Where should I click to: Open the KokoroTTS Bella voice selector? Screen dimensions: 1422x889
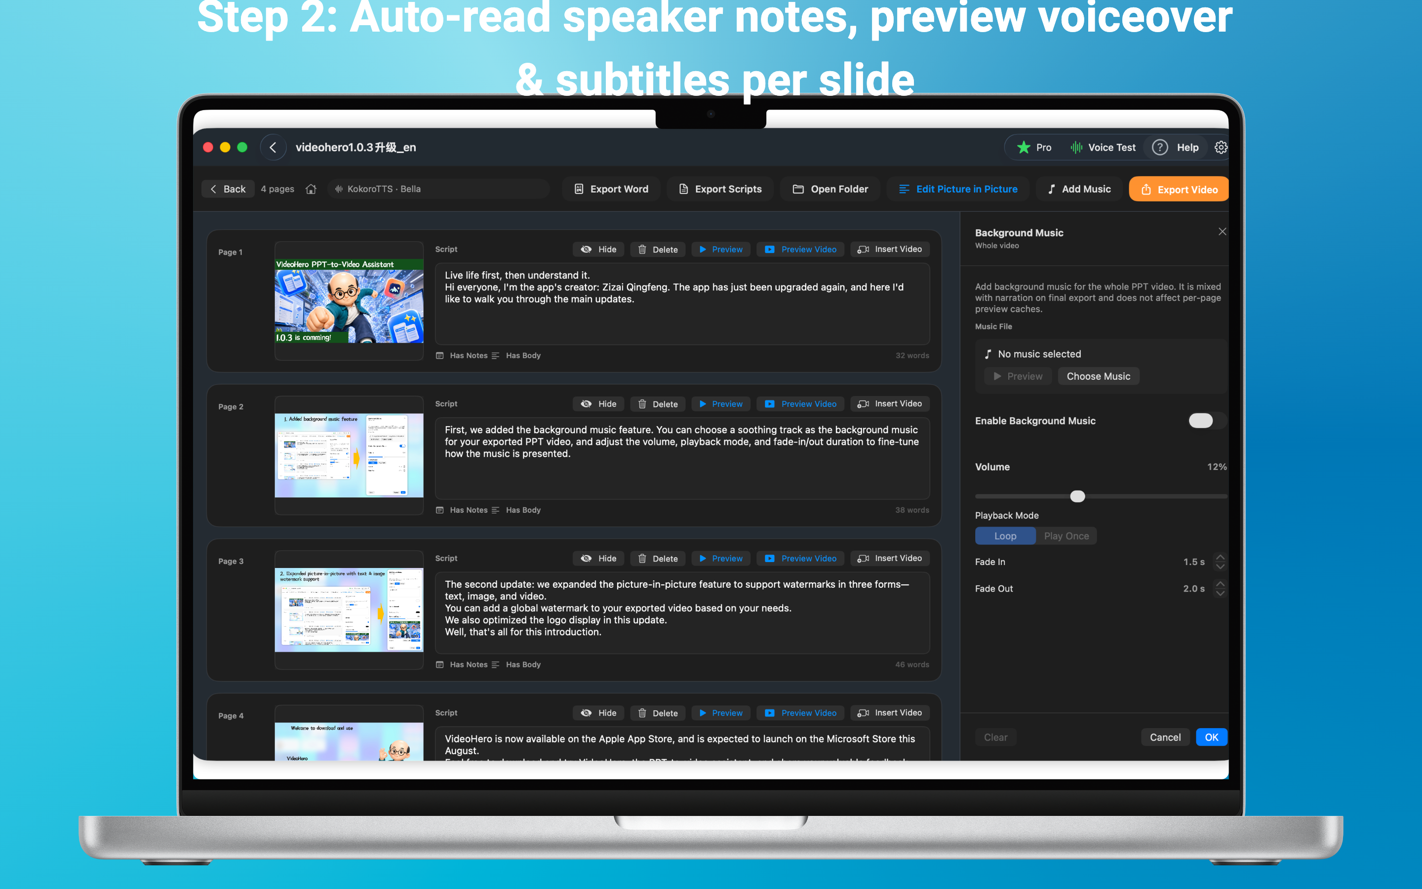[438, 189]
